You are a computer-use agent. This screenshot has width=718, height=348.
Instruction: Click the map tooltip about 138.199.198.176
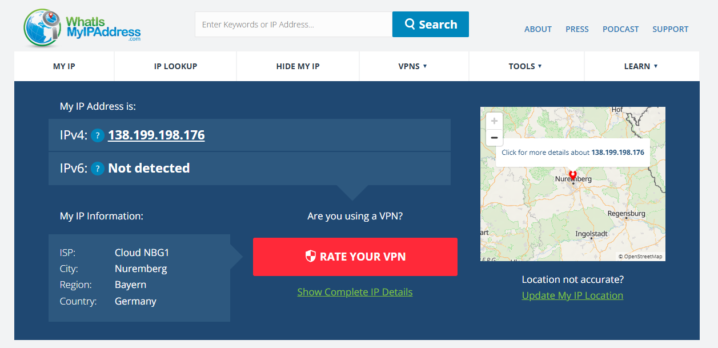[x=573, y=153]
